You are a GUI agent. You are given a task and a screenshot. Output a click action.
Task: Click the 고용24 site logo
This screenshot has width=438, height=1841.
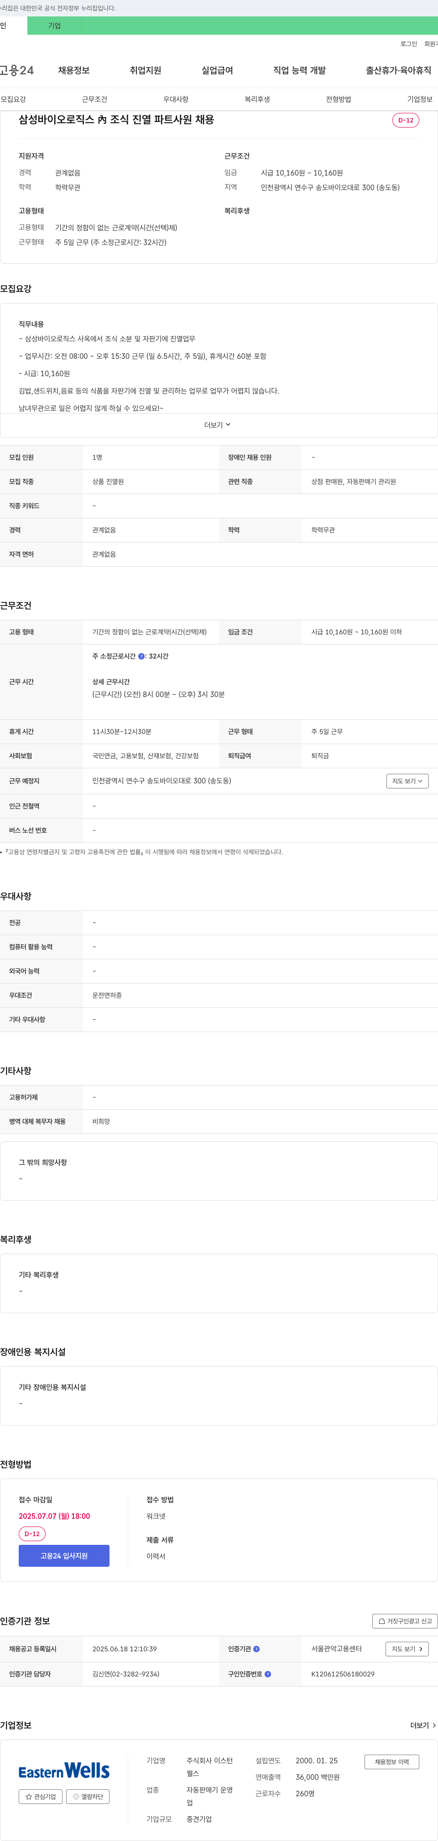(17, 70)
